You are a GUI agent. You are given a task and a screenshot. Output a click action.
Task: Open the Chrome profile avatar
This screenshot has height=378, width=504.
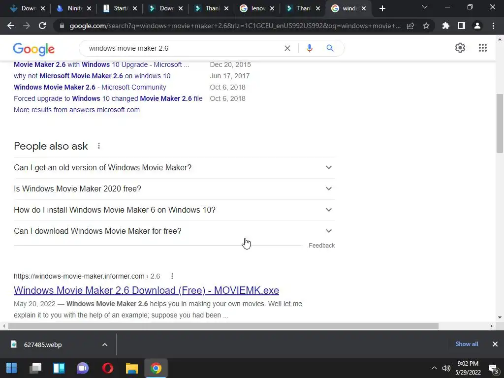[477, 26]
